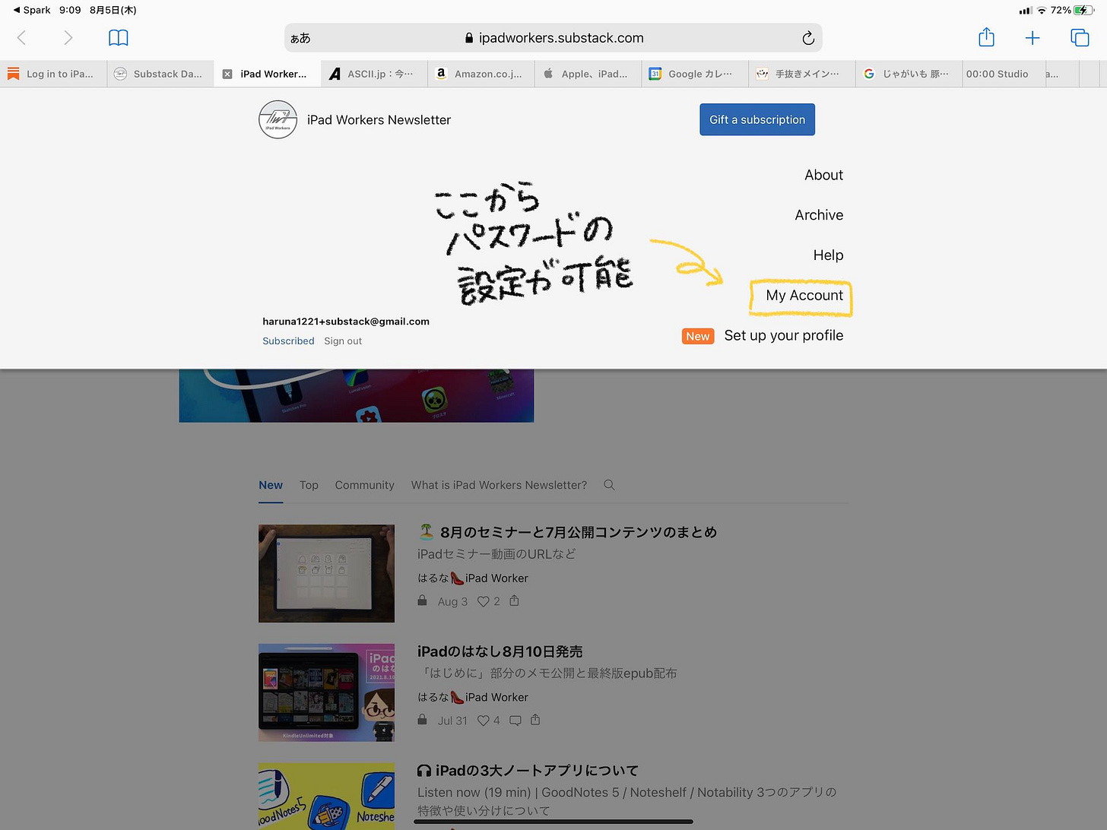This screenshot has width=1107, height=830.
Task: Open the Community tab
Action: point(364,485)
